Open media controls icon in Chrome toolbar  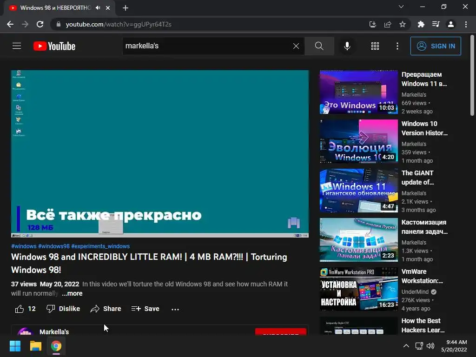(436, 24)
